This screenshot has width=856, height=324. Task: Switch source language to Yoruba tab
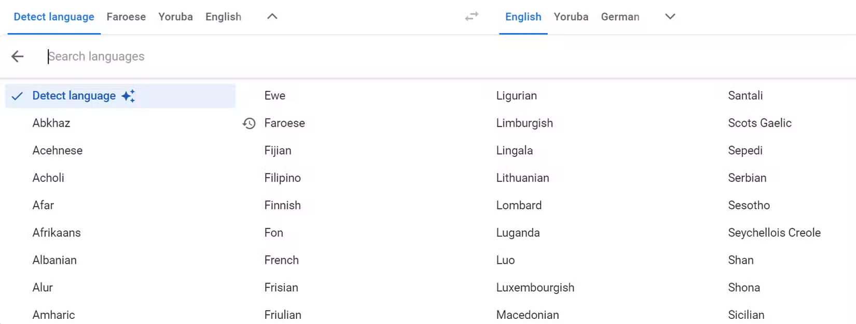(x=175, y=17)
